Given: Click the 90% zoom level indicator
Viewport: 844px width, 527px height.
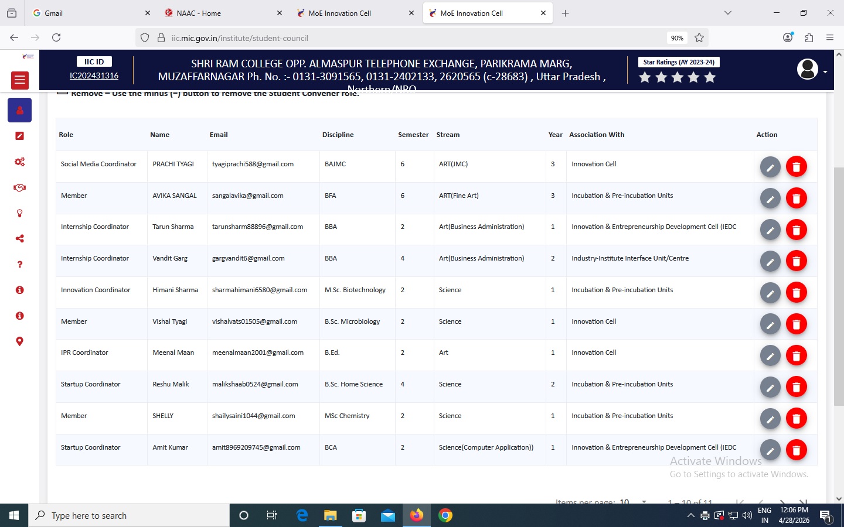Looking at the screenshot, I should pos(677,38).
